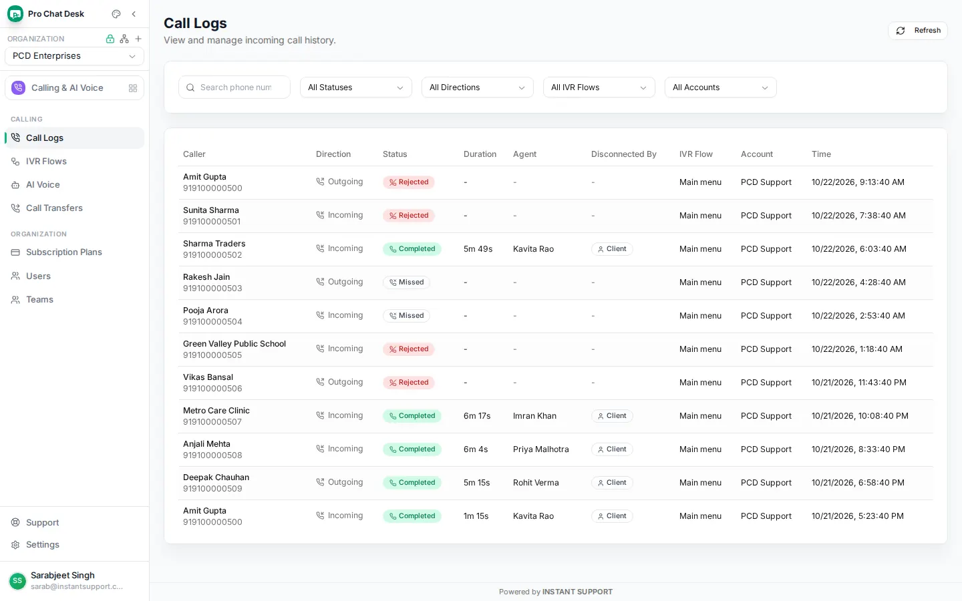The image size is (962, 601).
Task: Open the theme palette icon
Action: pos(116,14)
